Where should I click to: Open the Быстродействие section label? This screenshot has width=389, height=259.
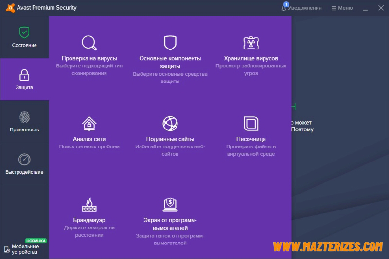[24, 172]
